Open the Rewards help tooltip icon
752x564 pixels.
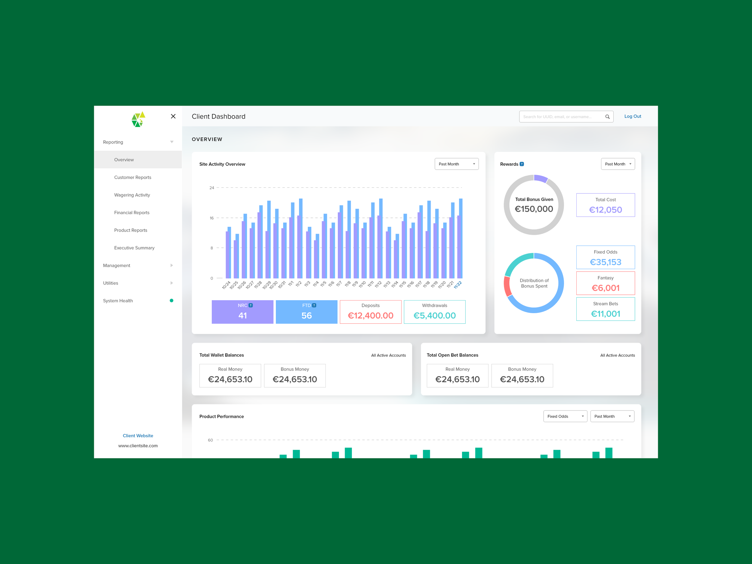(x=522, y=164)
